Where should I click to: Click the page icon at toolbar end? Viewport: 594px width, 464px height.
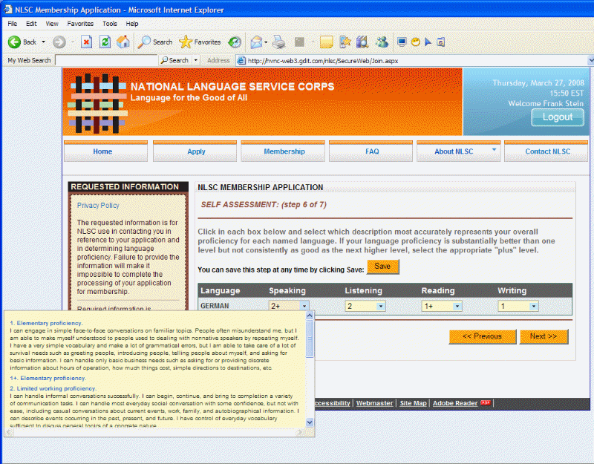coord(440,42)
